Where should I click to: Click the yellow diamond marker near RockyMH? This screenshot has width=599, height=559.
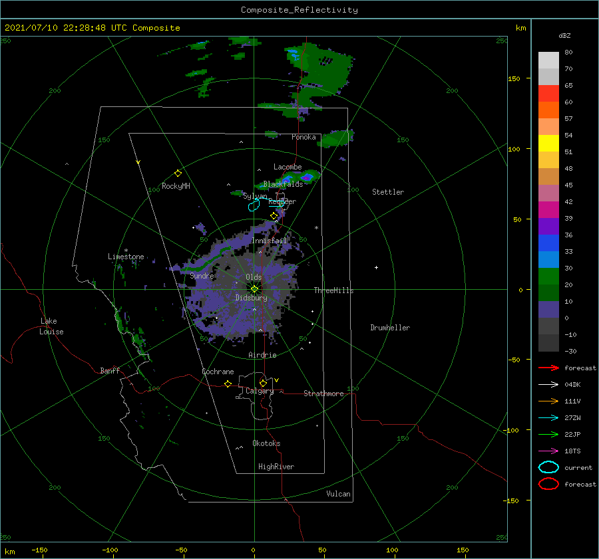178,173
